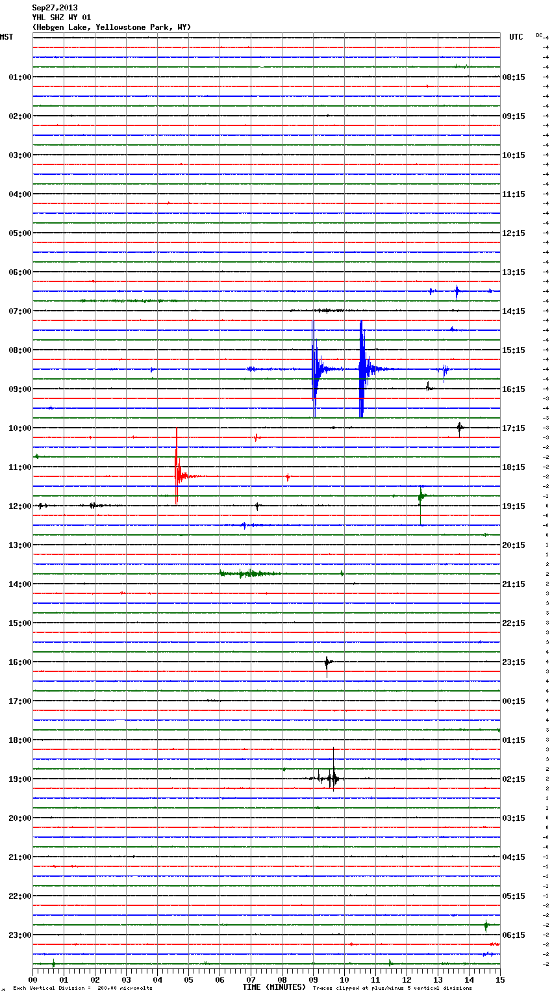Click the vertical division microvolts scale note
The image size is (552, 997).
[x=82, y=988]
